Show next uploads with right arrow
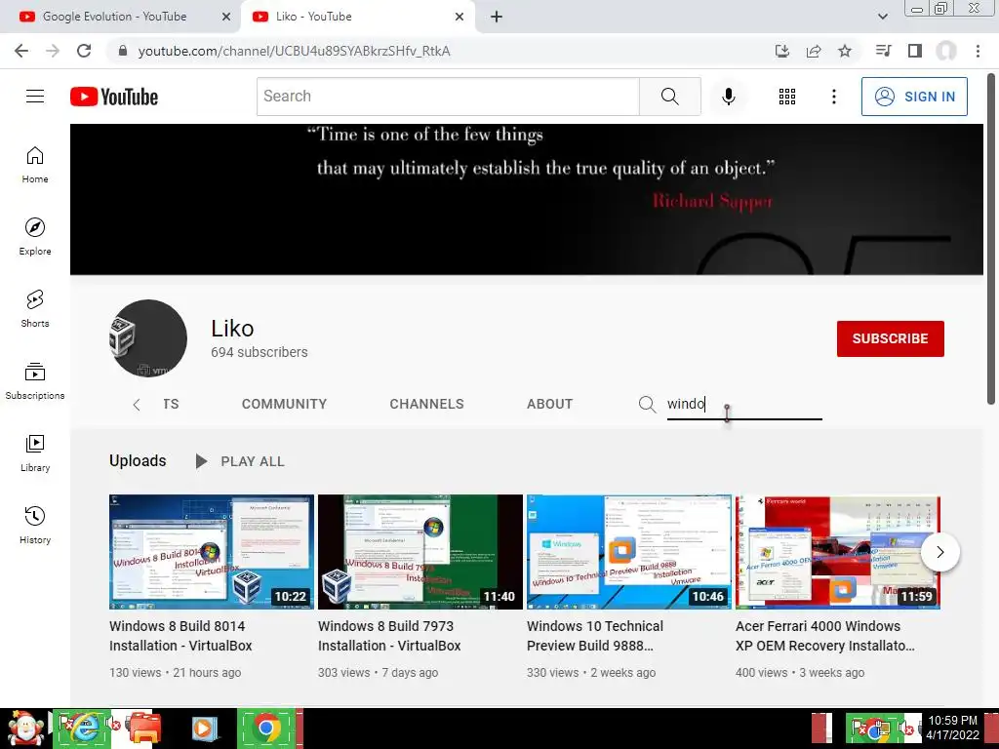 coord(939,552)
